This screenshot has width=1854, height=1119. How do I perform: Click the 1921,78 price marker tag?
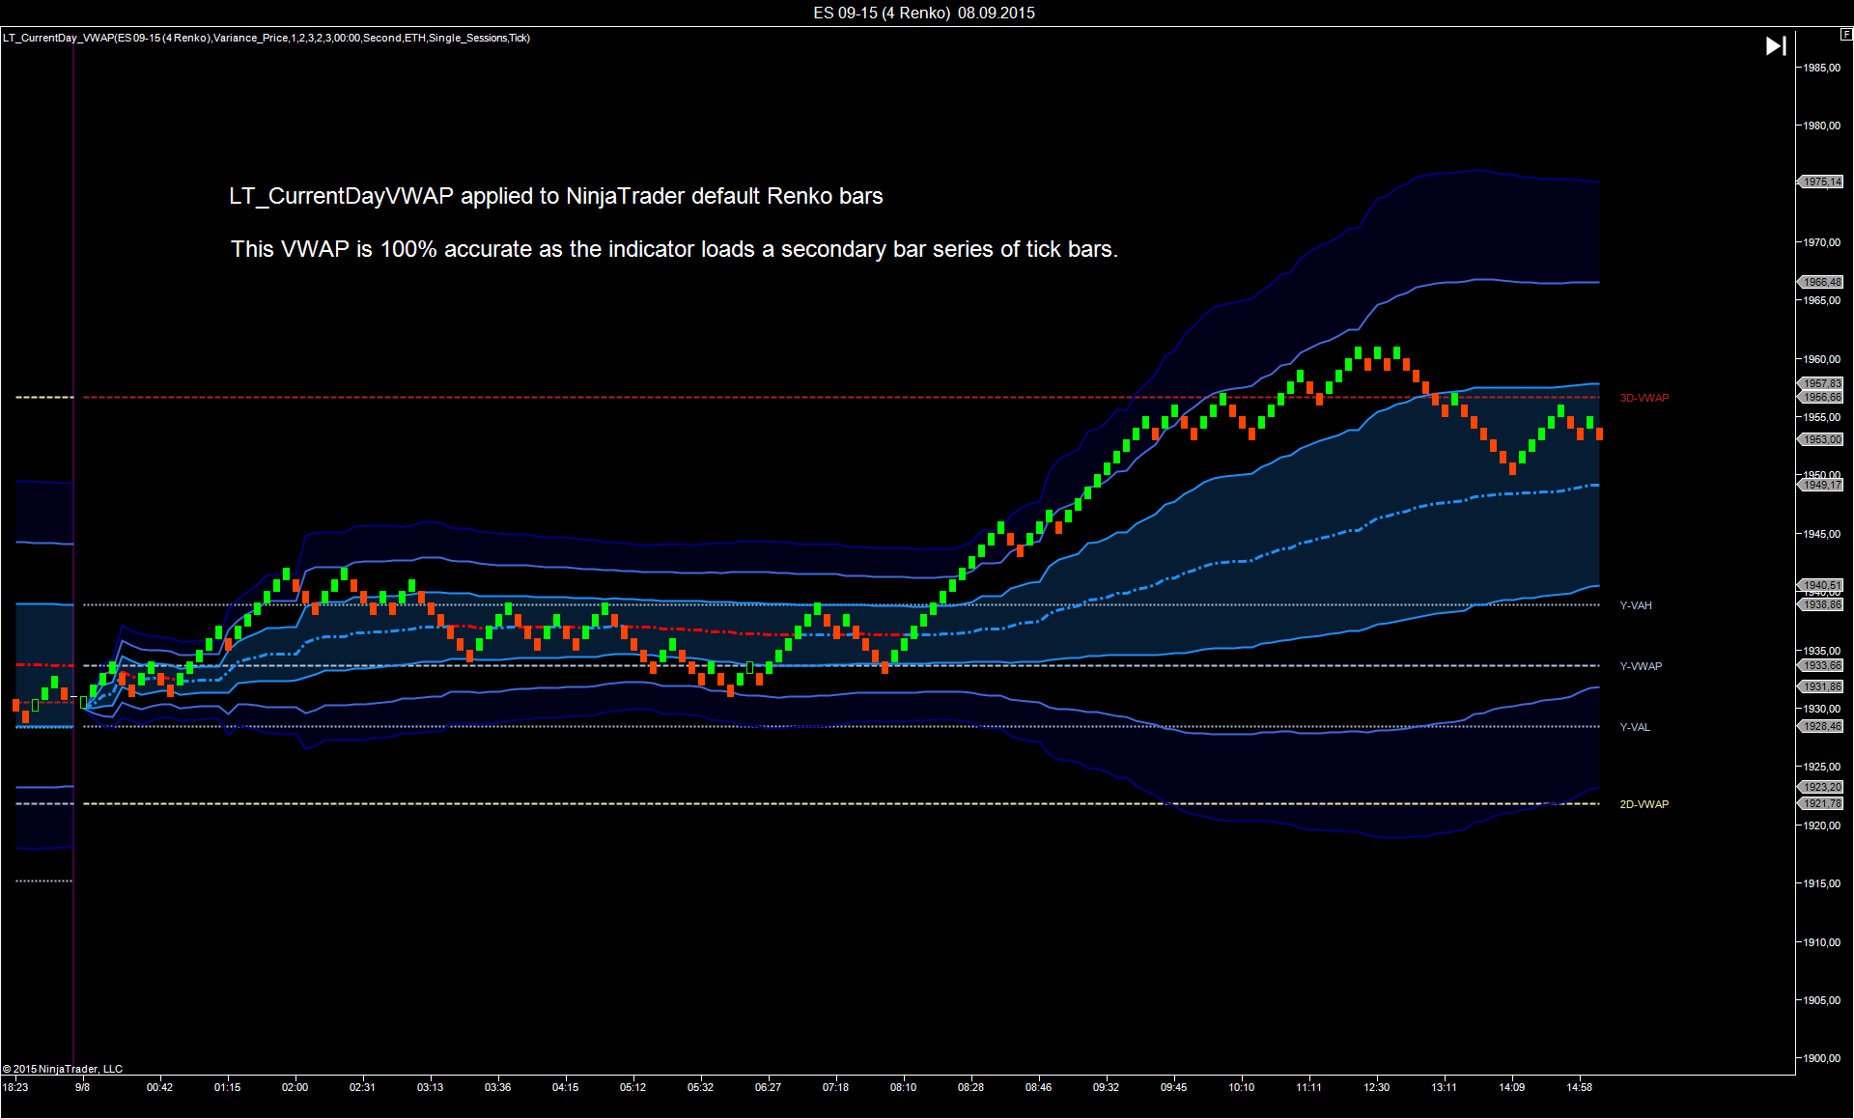(1821, 803)
